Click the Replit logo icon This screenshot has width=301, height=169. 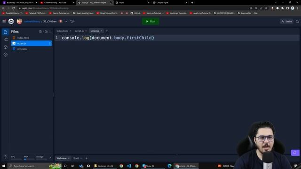pos(11,21)
